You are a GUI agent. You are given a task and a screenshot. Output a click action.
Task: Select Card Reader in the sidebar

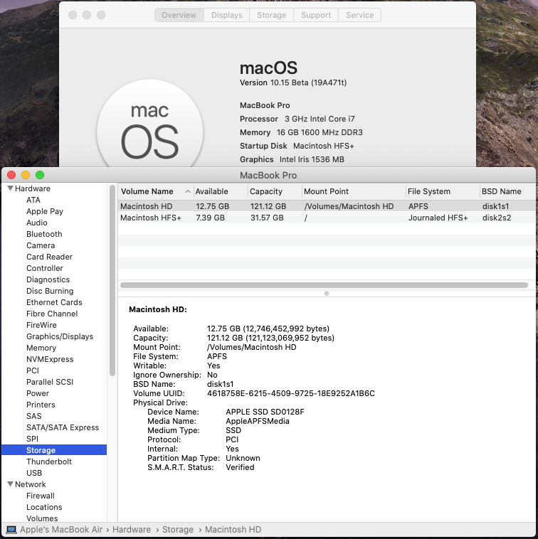point(50,257)
